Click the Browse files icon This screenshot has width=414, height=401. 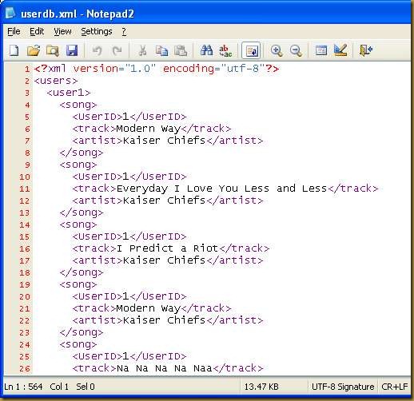tap(53, 50)
